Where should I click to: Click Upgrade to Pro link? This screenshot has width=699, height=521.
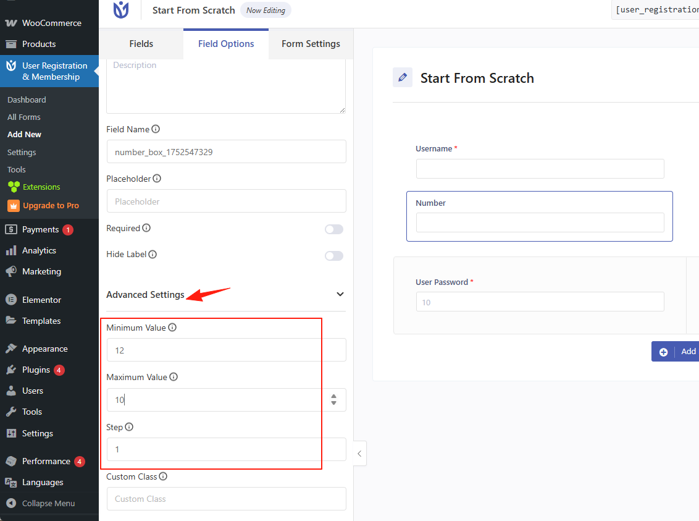tap(51, 205)
